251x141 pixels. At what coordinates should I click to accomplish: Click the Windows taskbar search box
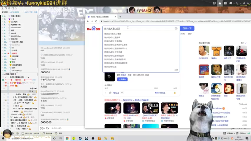pyautogui.click(x=29, y=138)
